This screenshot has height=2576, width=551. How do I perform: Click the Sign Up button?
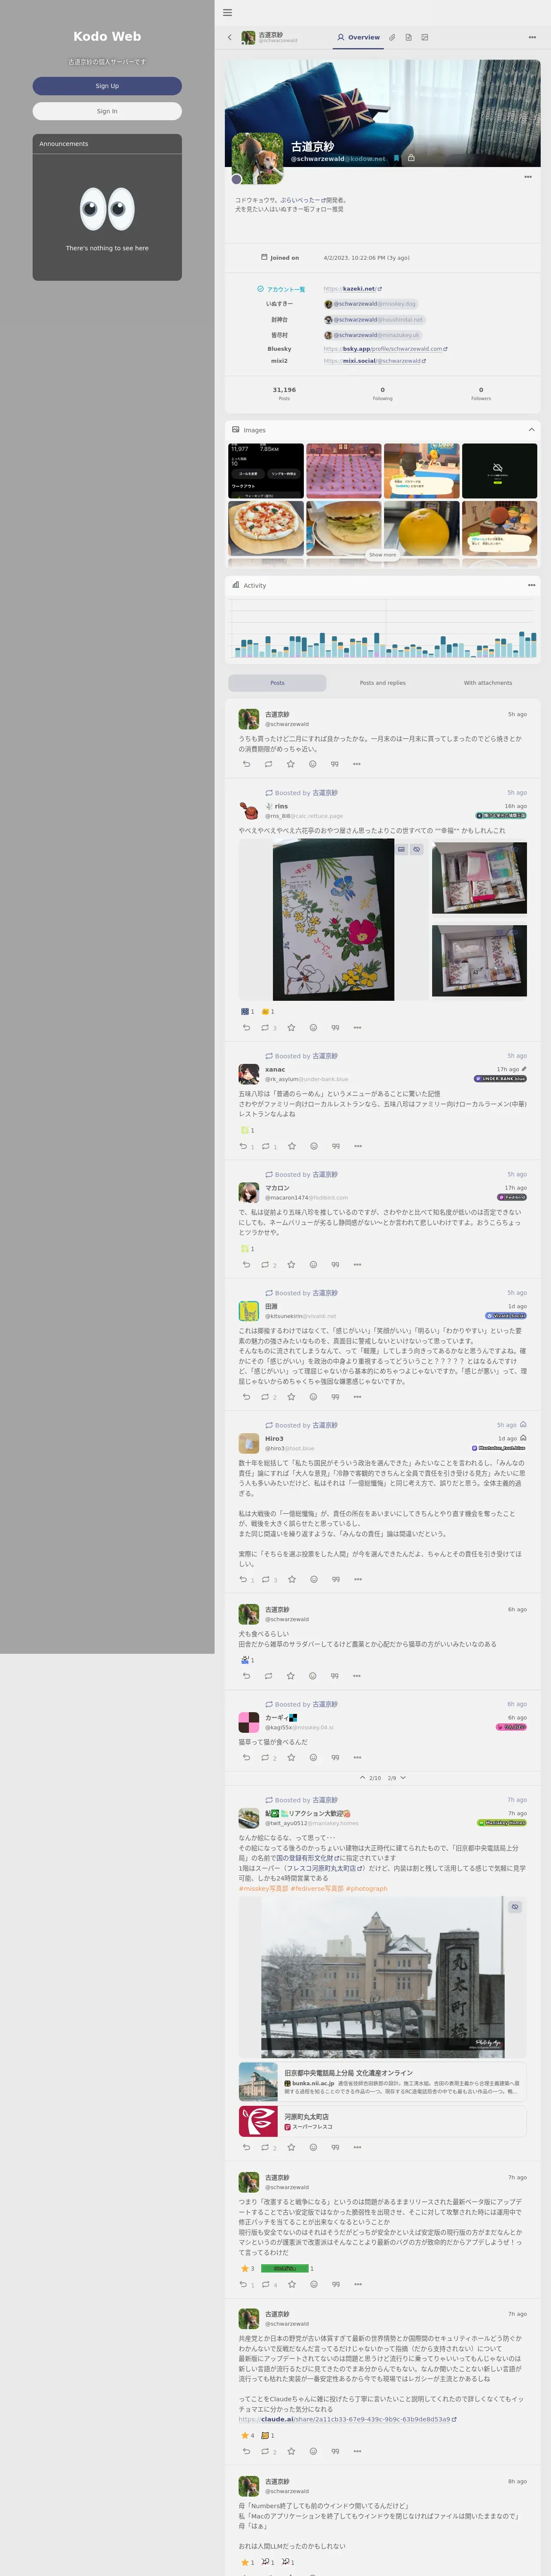(x=107, y=86)
